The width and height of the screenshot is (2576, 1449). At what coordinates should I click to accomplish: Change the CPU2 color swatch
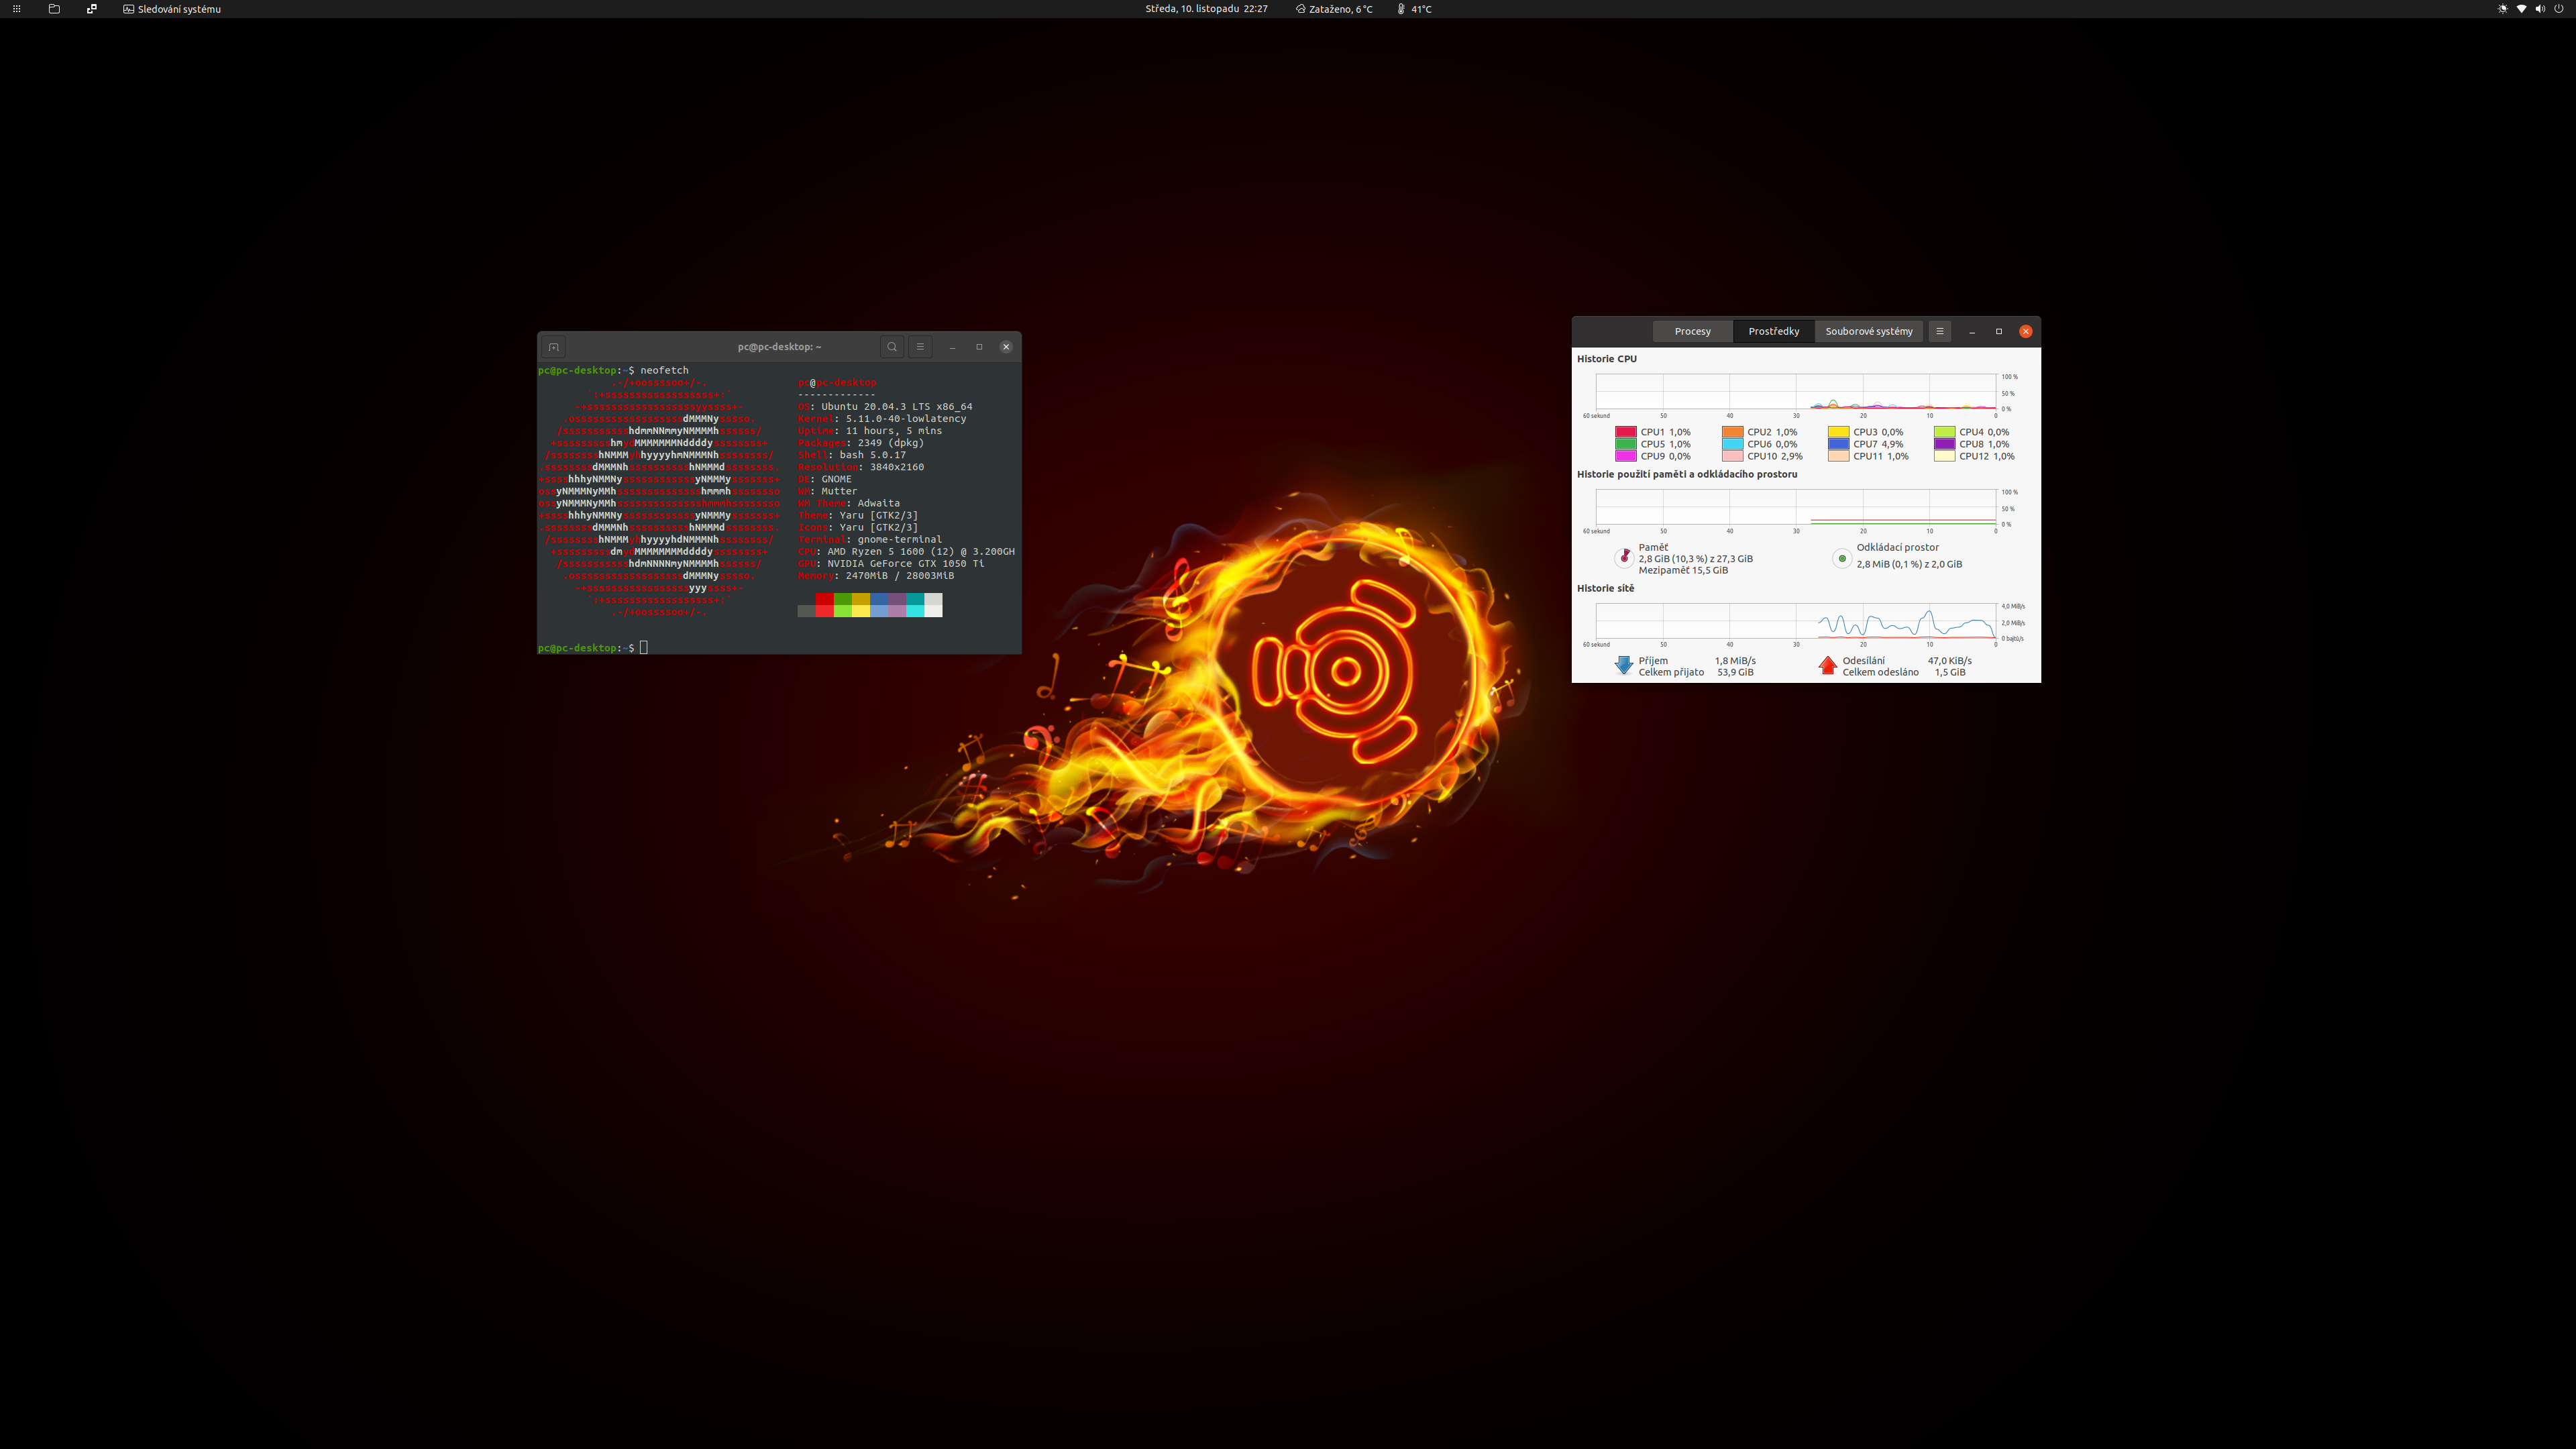click(x=1732, y=432)
